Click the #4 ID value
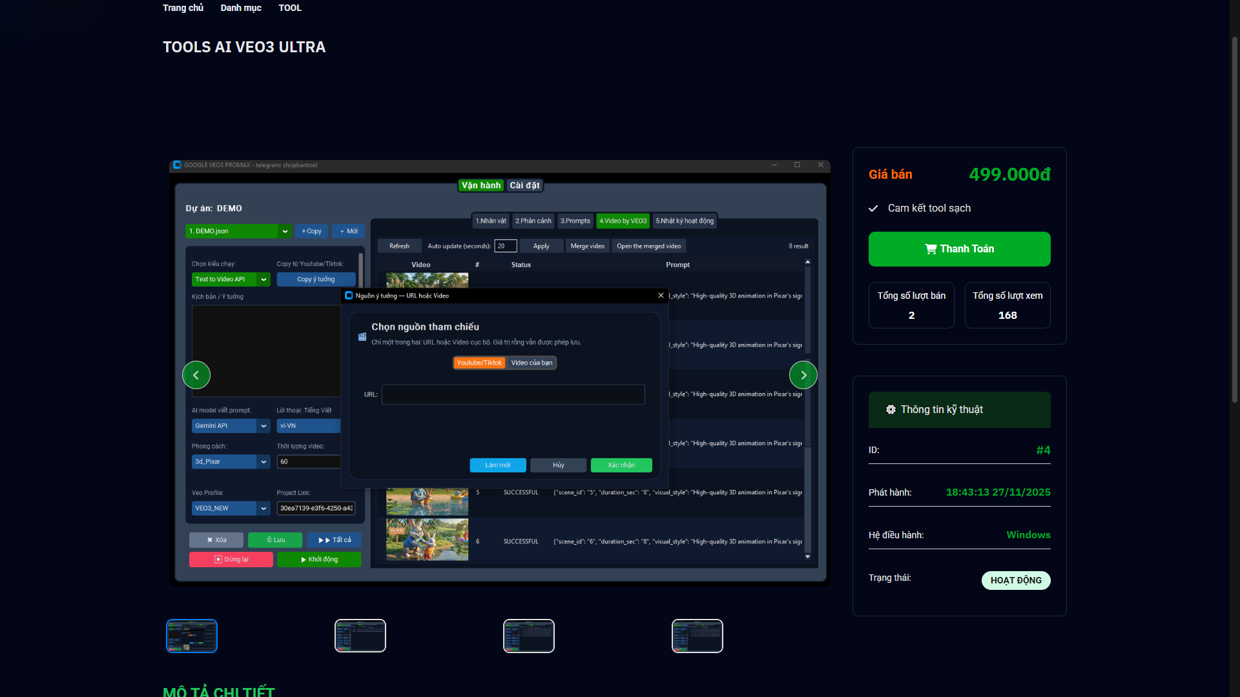Image resolution: width=1240 pixels, height=697 pixels. pos(1043,450)
